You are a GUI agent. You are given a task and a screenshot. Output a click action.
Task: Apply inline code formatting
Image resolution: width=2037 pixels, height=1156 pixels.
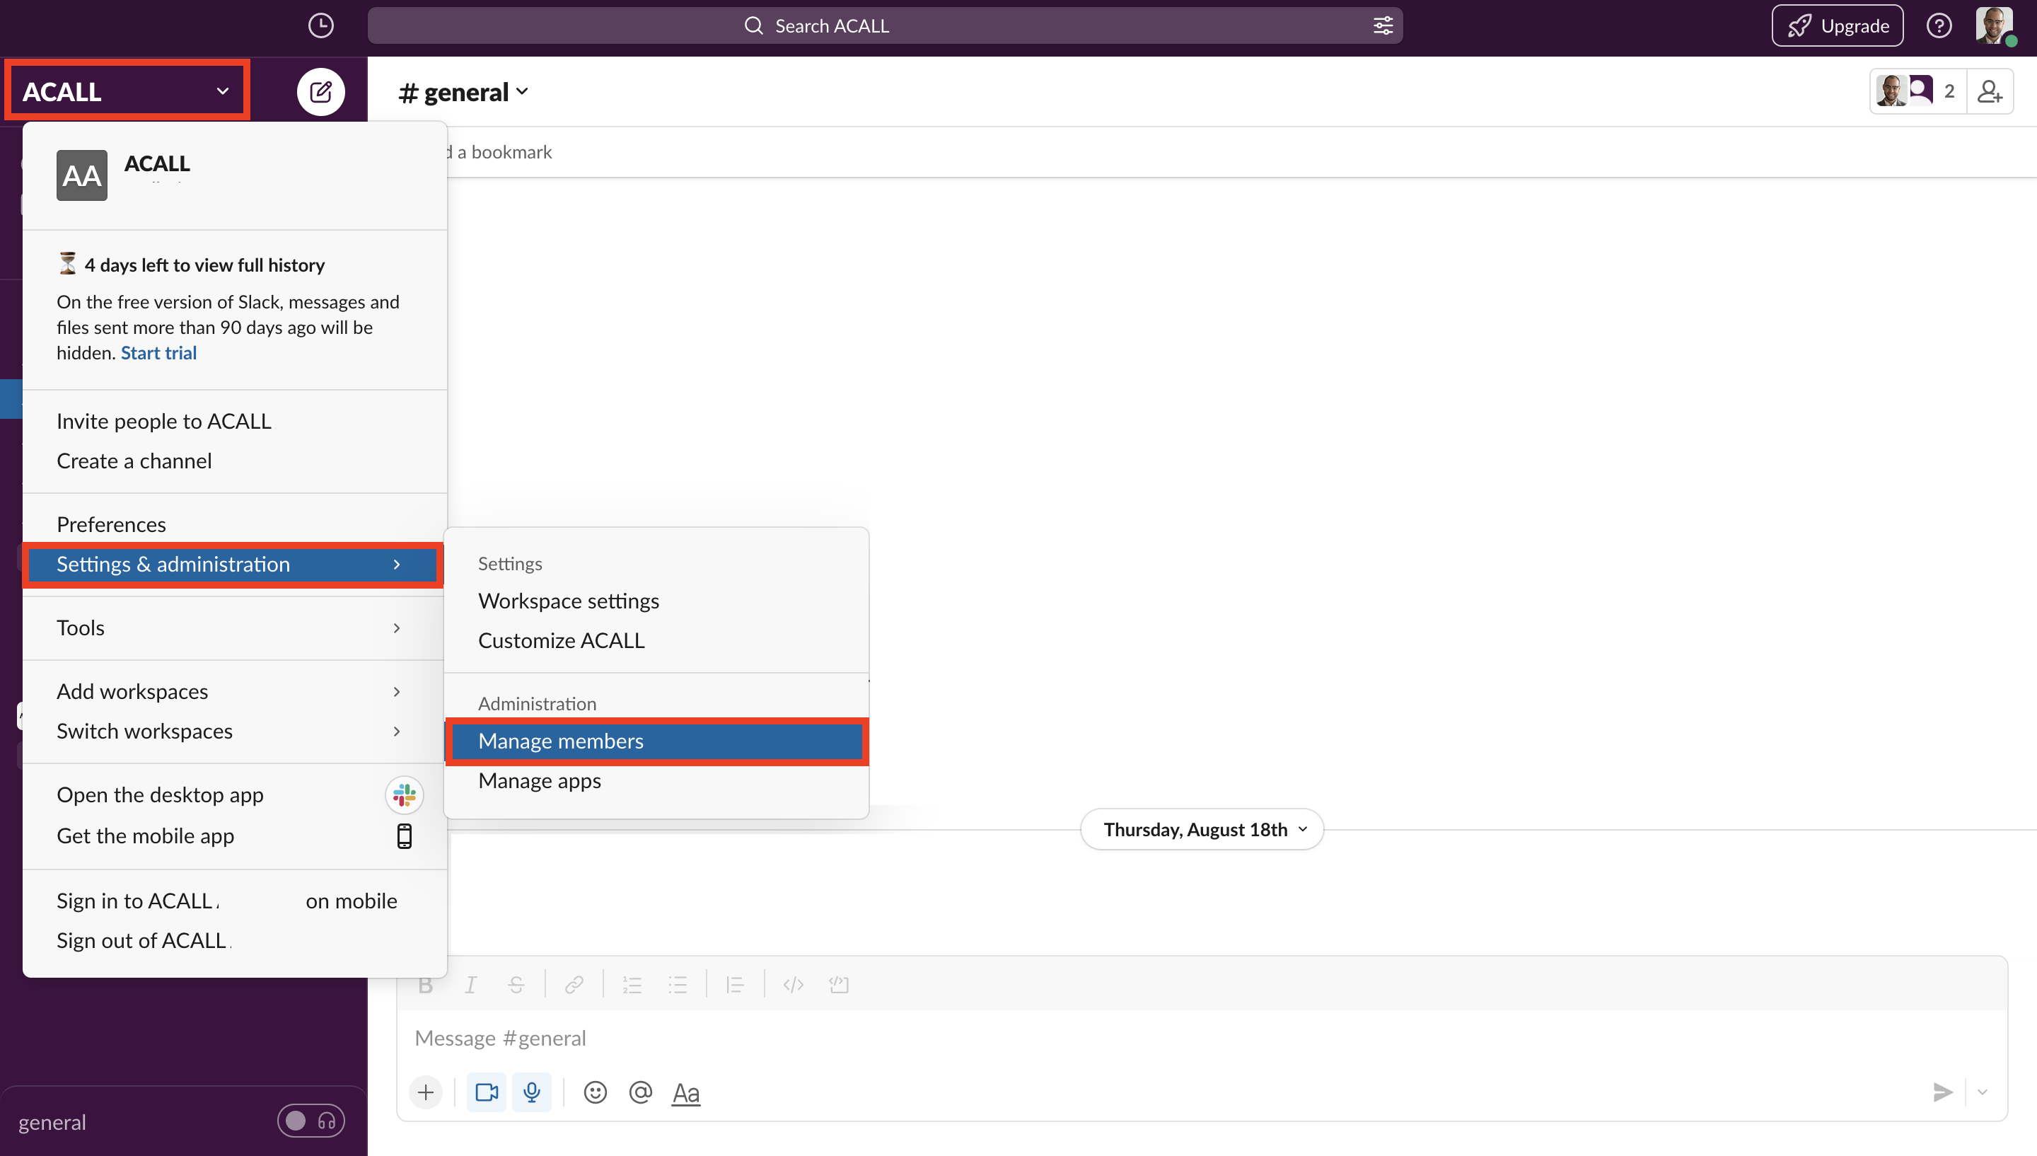[x=793, y=986]
